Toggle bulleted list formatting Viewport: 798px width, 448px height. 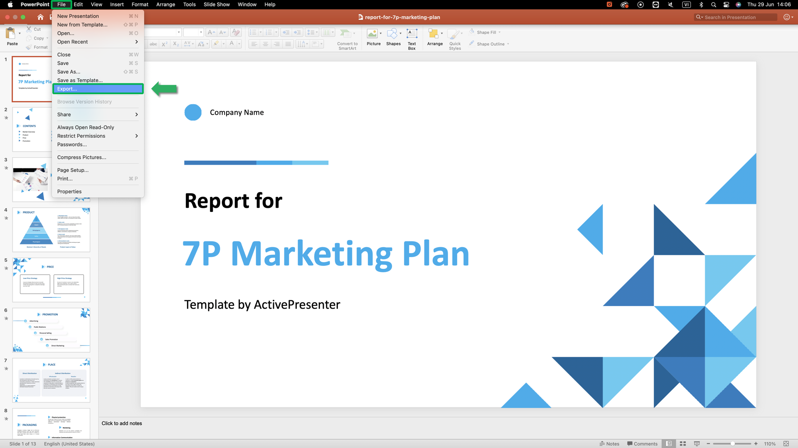click(x=253, y=32)
